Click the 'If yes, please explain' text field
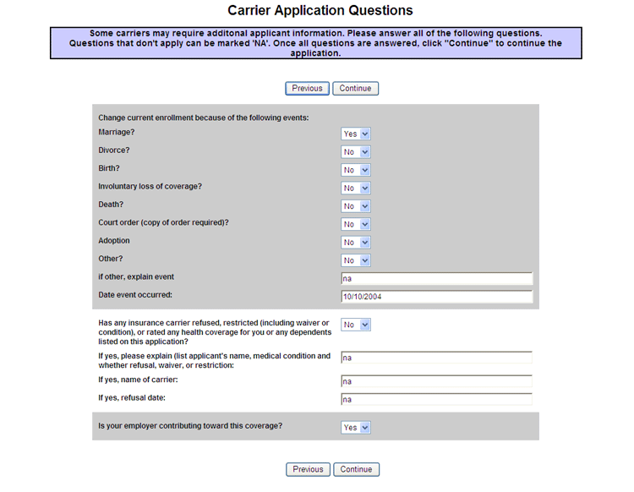634x492 pixels. coord(436,358)
